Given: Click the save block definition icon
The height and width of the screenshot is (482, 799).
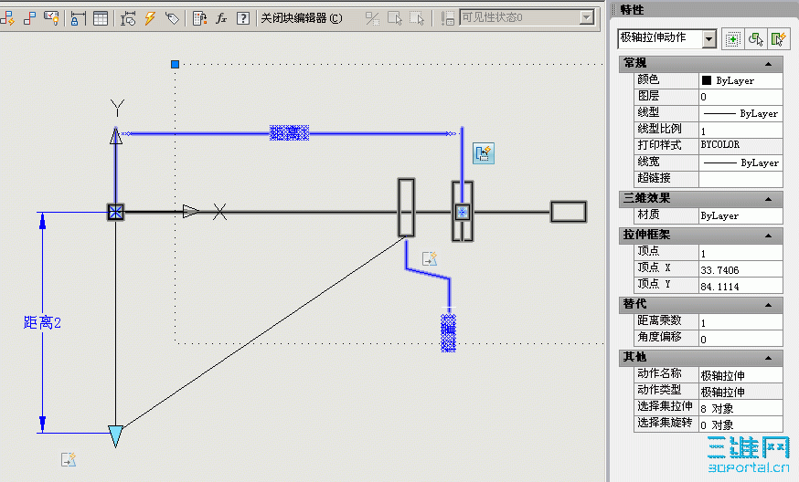Looking at the screenshot, I should [x=30, y=18].
